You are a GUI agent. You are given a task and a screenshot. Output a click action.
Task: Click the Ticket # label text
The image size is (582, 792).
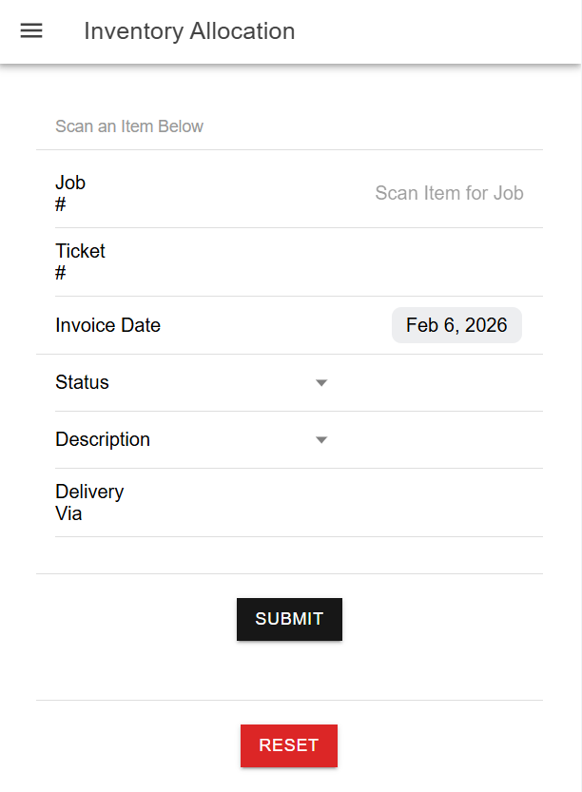pyautogui.click(x=80, y=261)
